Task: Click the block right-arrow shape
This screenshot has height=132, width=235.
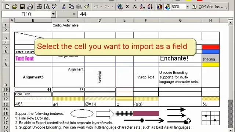Action: pos(105,114)
